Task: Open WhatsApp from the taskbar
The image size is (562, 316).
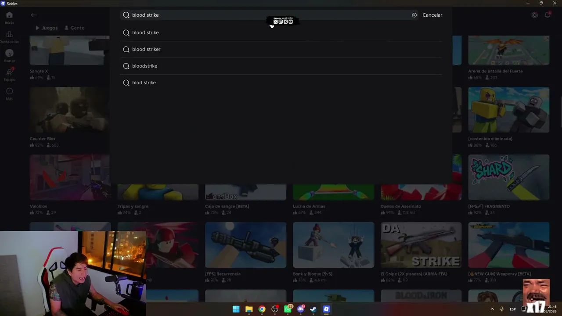Action: click(x=288, y=309)
